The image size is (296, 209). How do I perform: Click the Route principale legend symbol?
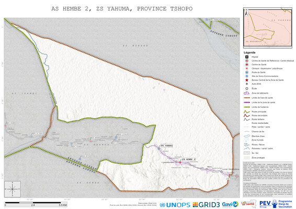tap(246, 112)
